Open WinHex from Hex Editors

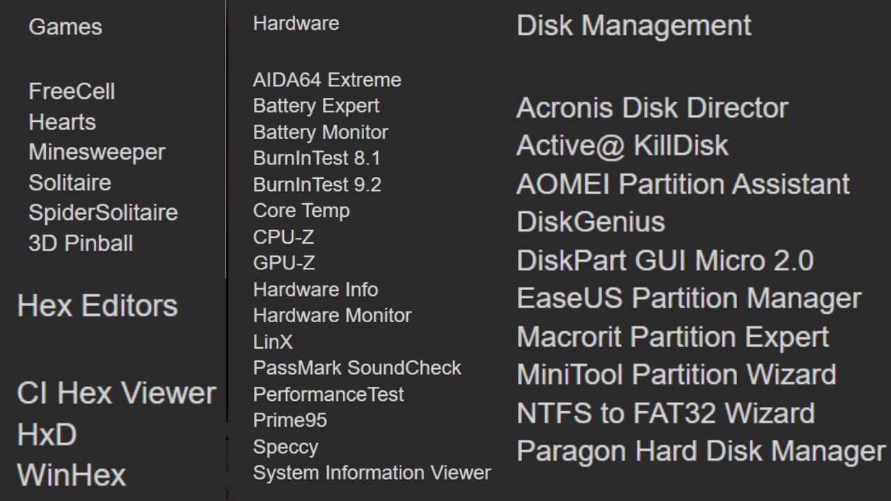[x=71, y=475]
